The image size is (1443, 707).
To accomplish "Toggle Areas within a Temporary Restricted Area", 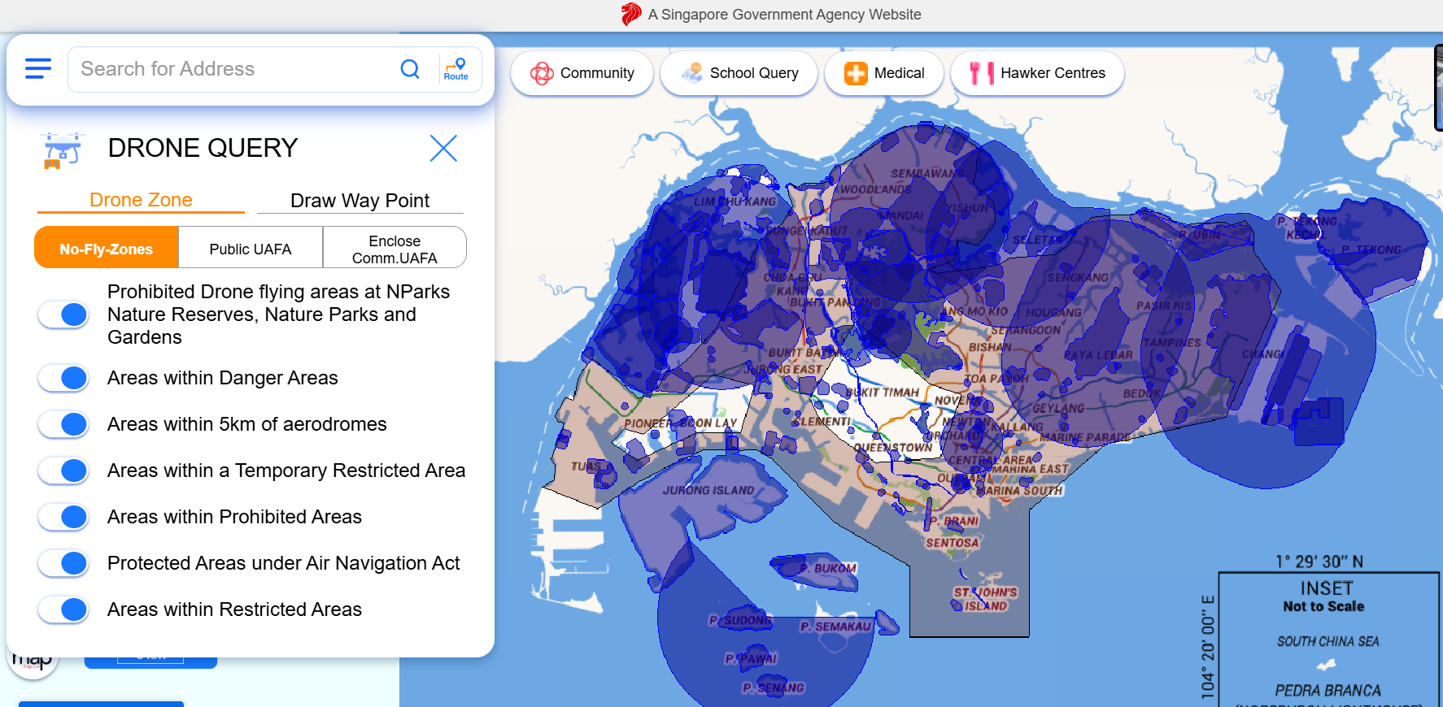I will point(63,471).
